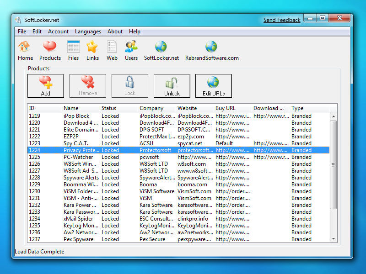Click the w8soft.com website cell
Image resolution: width=366 pixels, height=274 pixels.
(192, 164)
